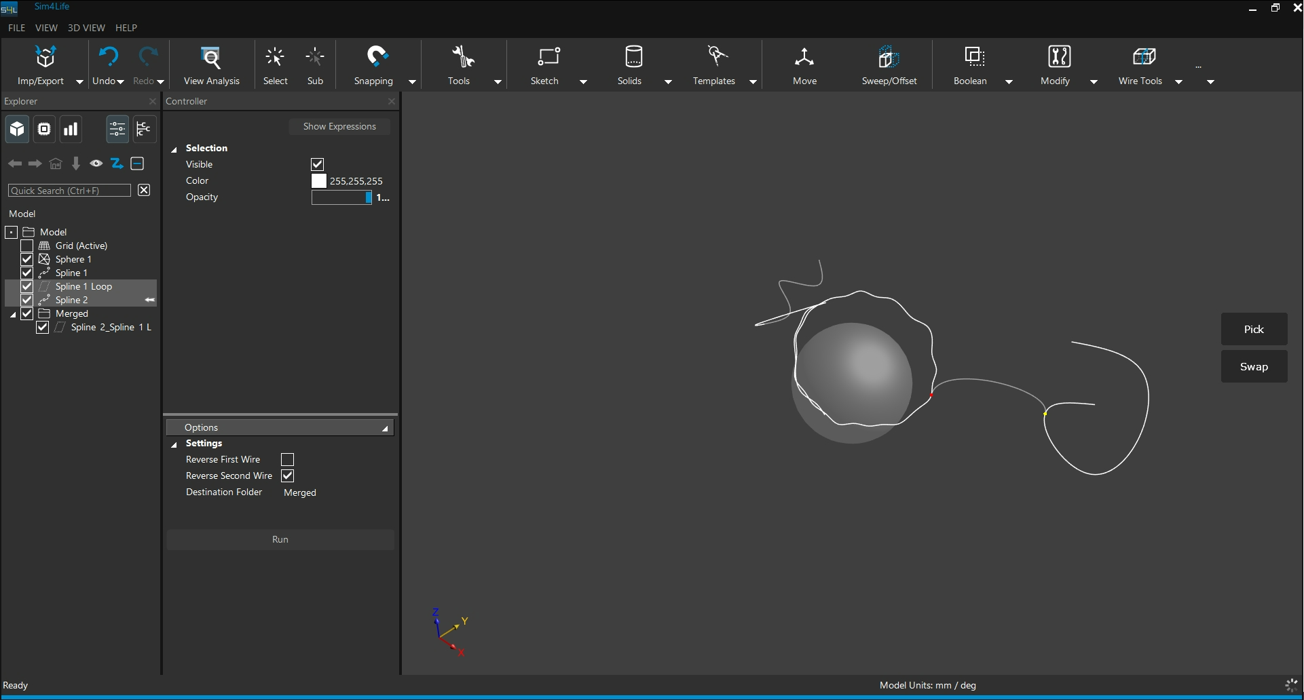Select the Boolean operations icon
This screenshot has width=1304, height=700.
point(974,57)
